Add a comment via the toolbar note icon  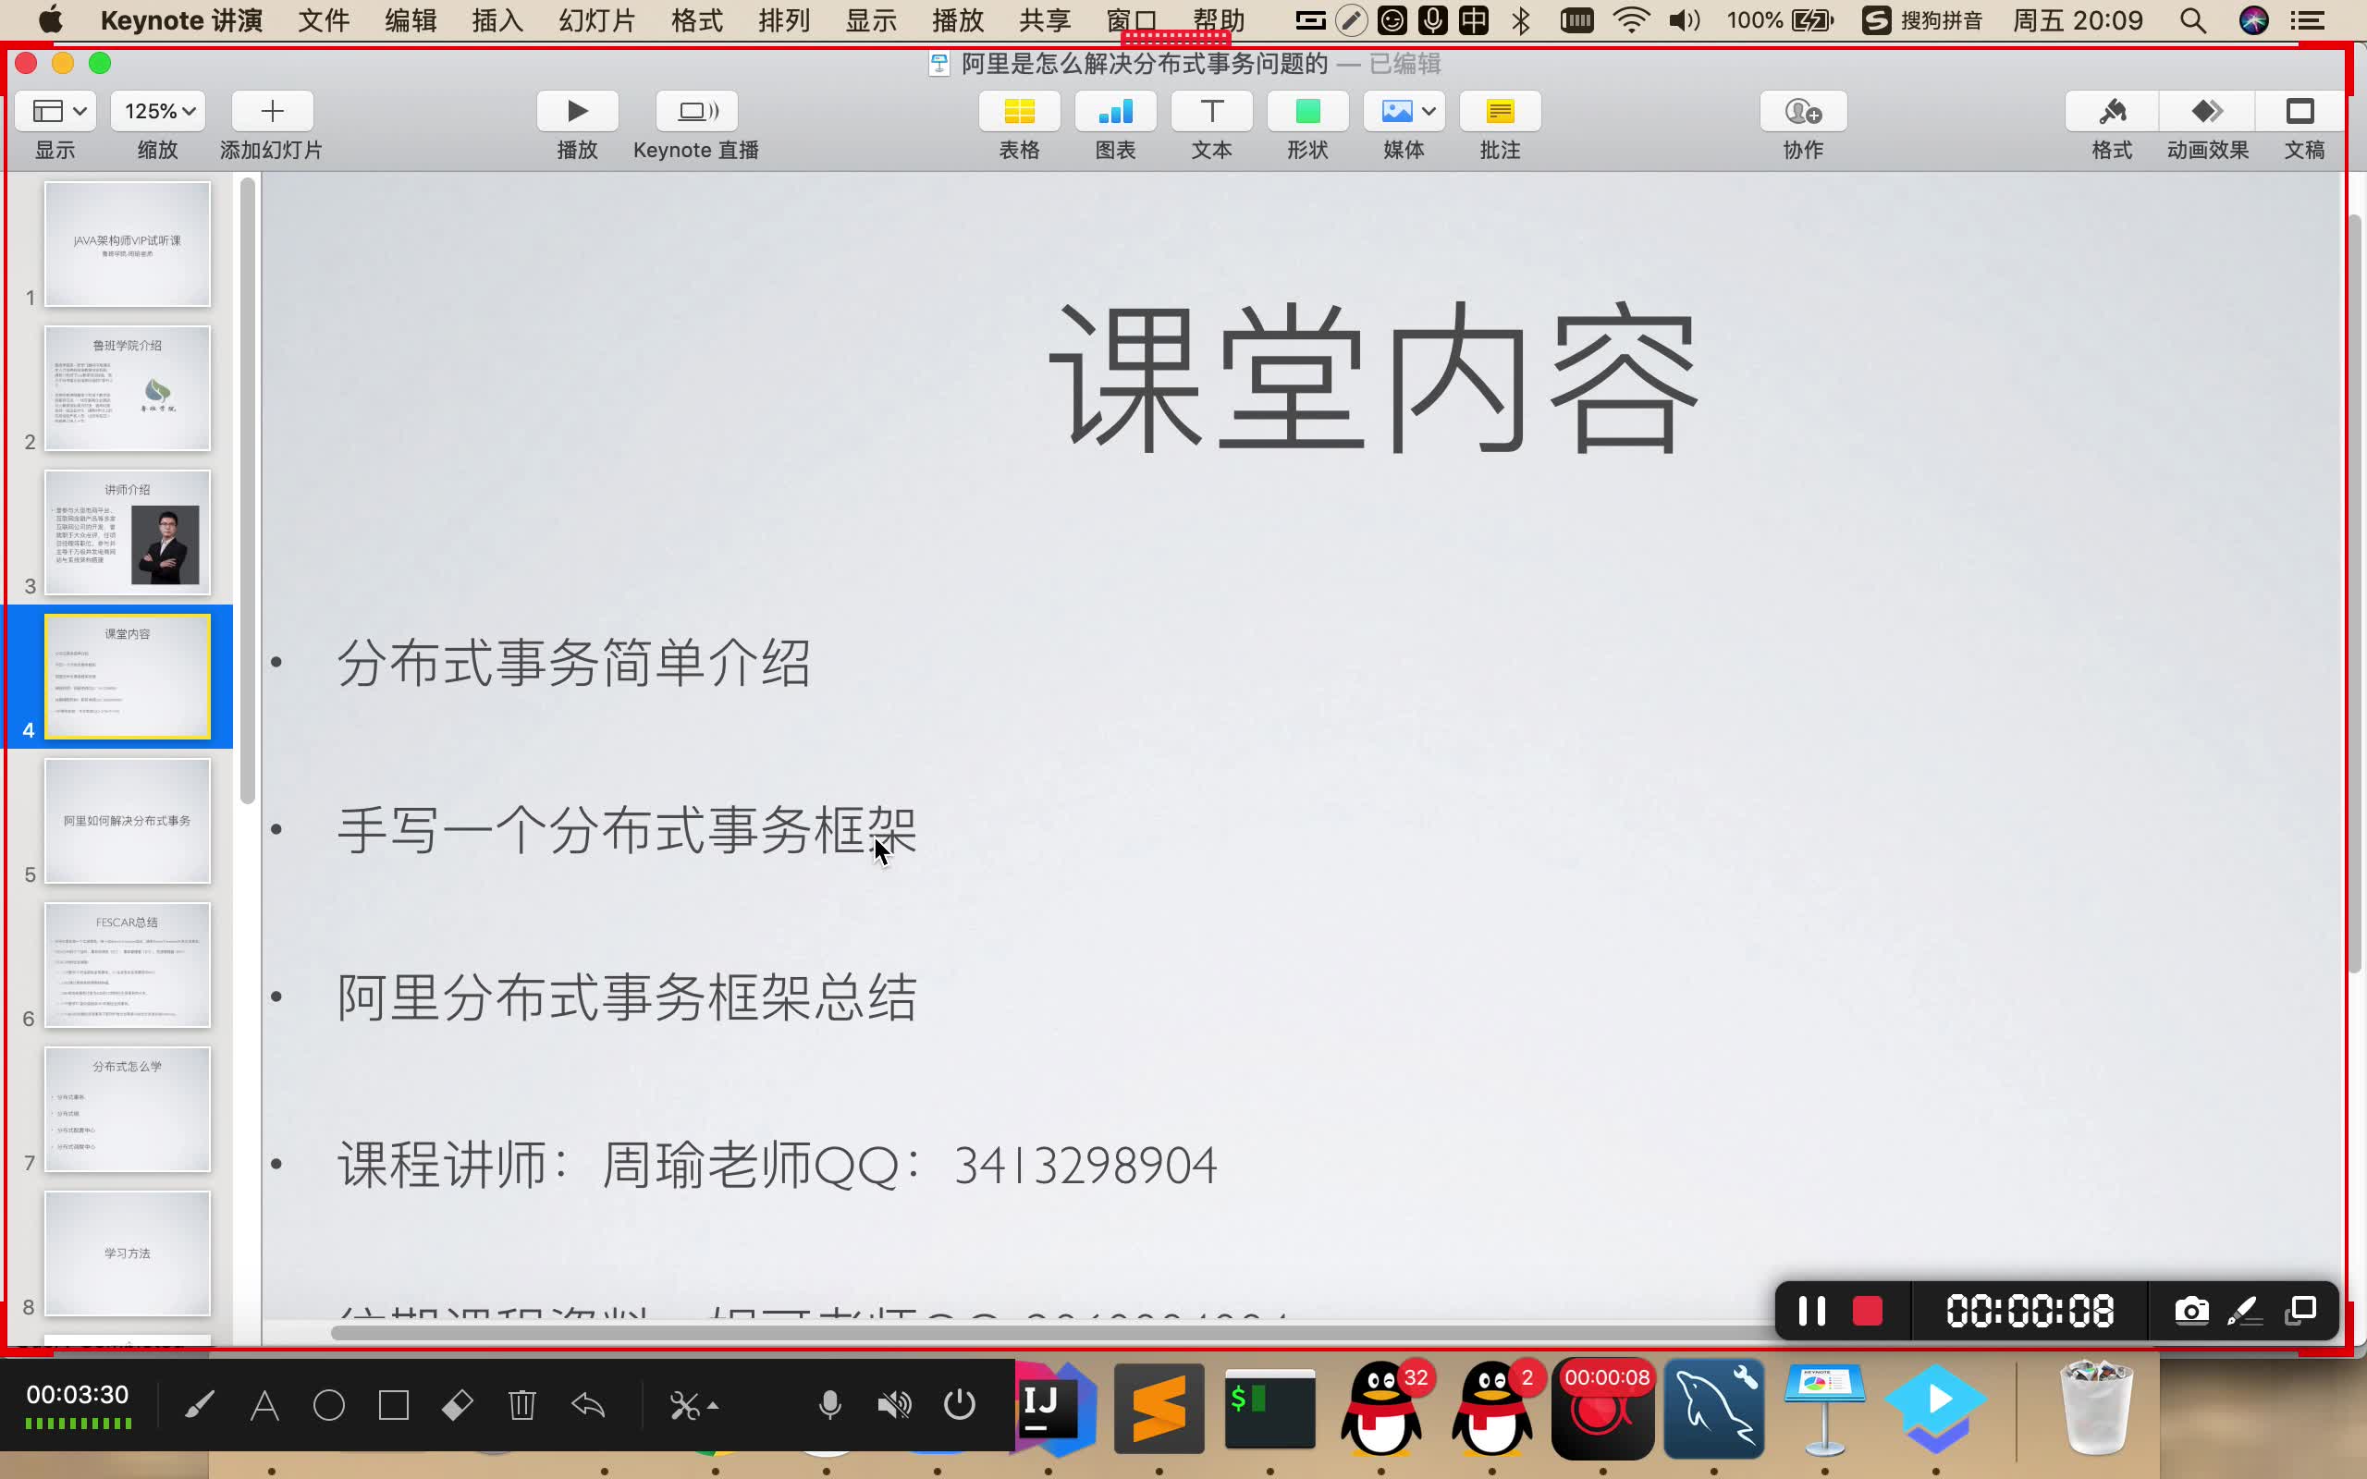1500,112
